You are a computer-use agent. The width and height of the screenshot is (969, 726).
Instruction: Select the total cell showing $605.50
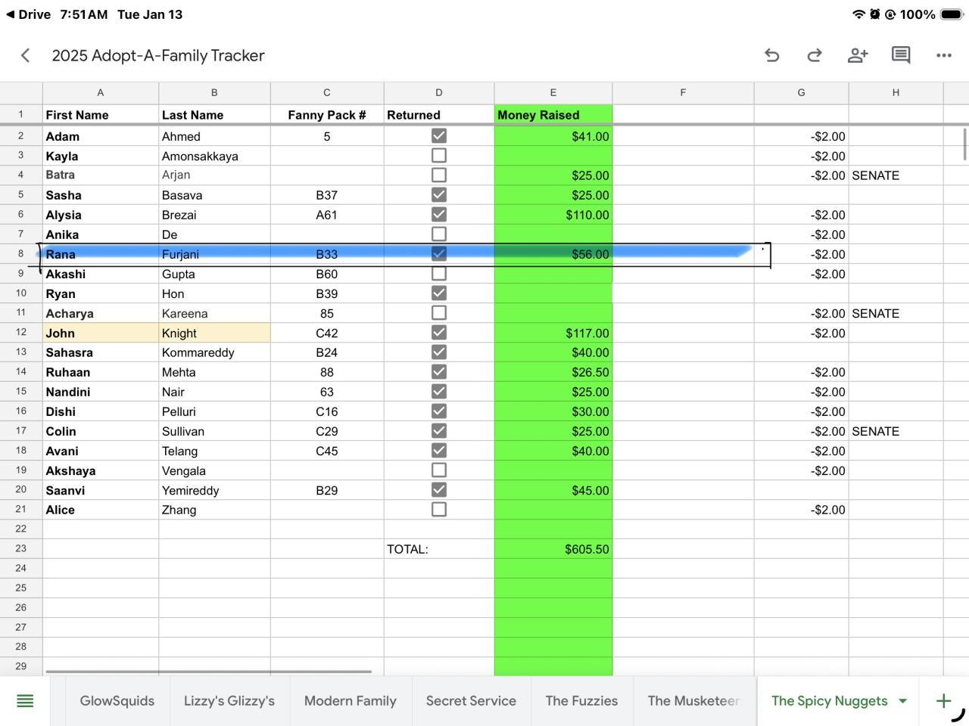(553, 549)
